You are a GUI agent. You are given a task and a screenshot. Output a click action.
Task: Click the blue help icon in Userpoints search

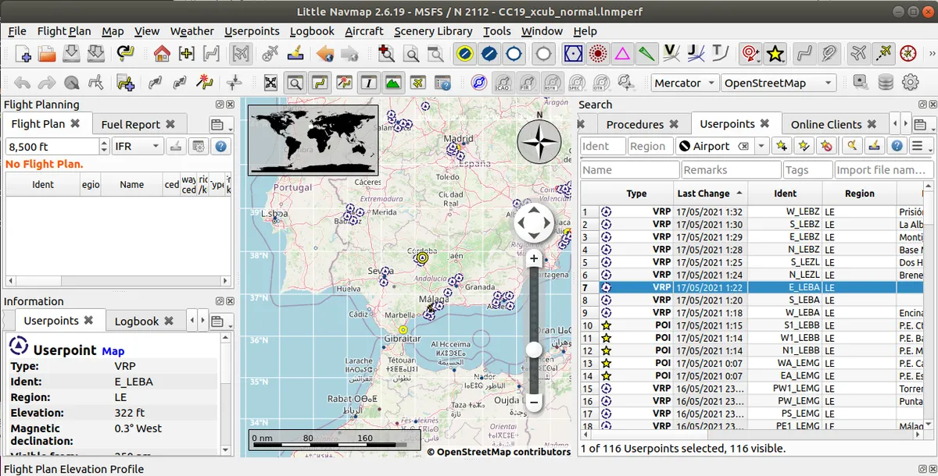(x=897, y=146)
